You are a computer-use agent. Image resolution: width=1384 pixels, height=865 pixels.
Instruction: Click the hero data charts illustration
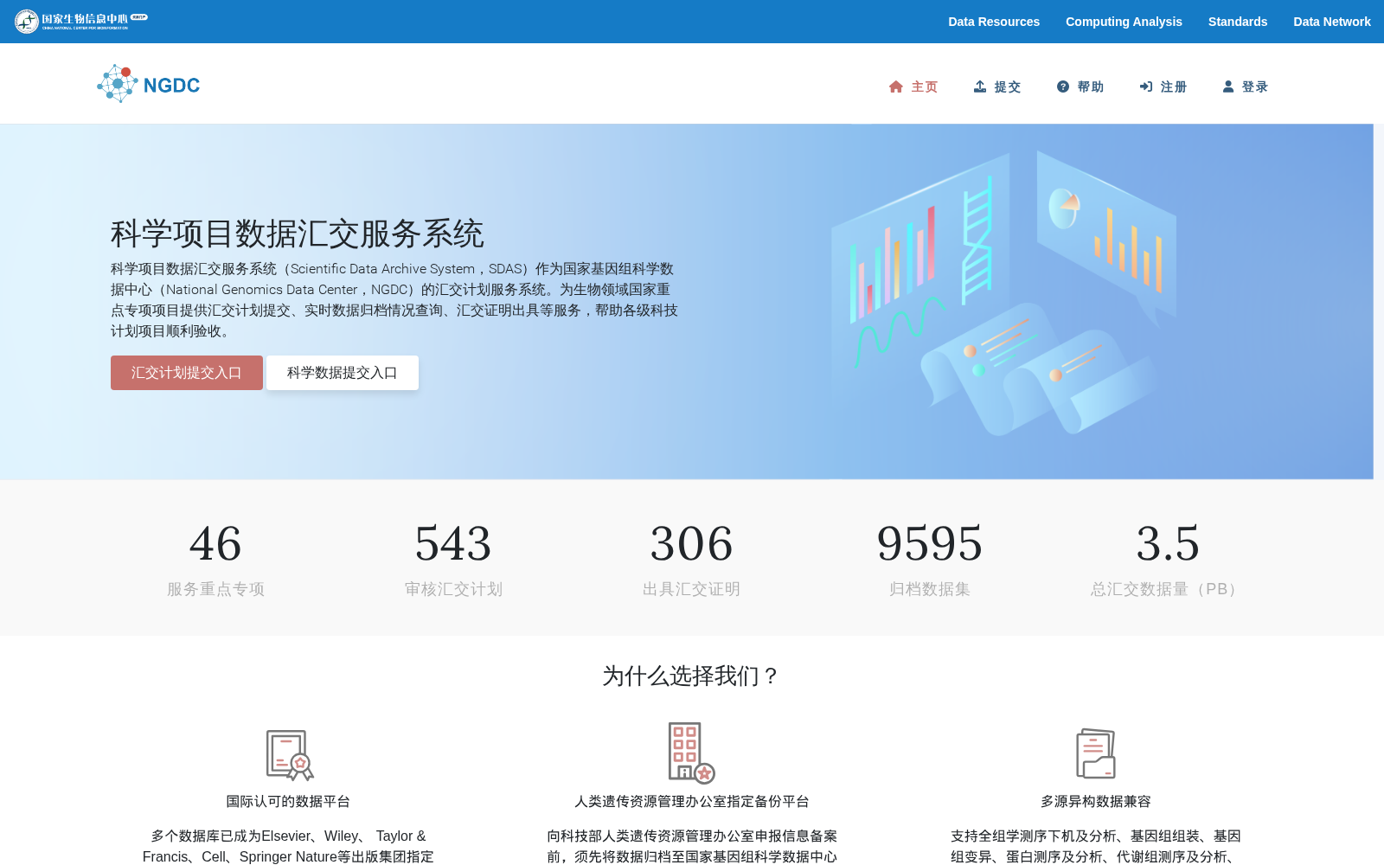(x=1003, y=294)
